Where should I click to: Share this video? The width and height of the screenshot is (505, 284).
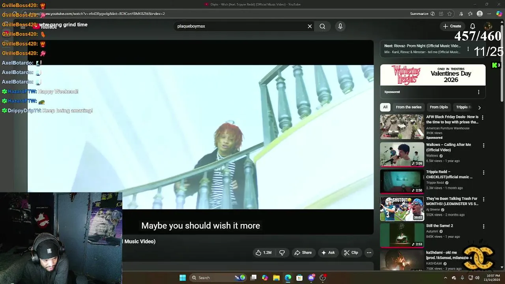[x=303, y=253]
